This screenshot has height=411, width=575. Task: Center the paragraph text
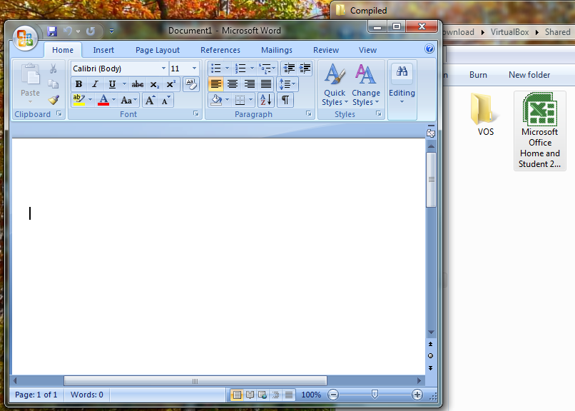pyautogui.click(x=233, y=84)
